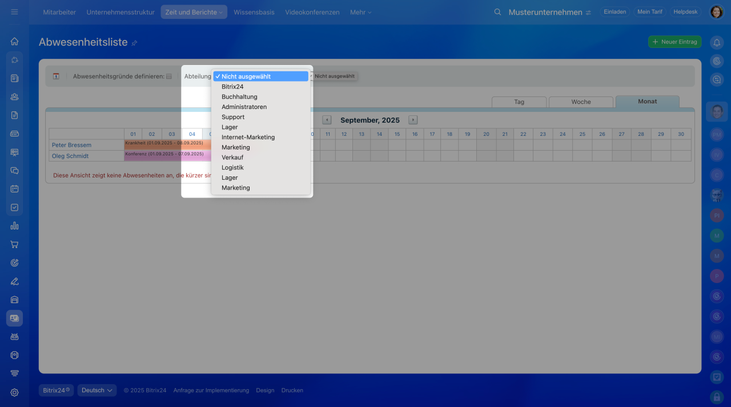Switch to the Woche view tab
The height and width of the screenshot is (407, 731).
[x=581, y=102]
